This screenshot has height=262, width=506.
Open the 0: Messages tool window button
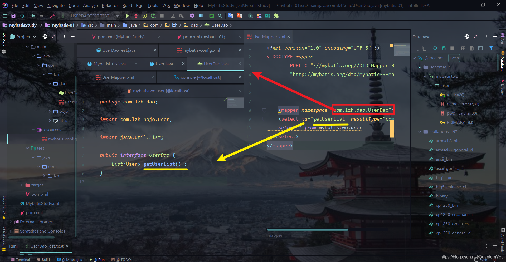tap(70, 259)
